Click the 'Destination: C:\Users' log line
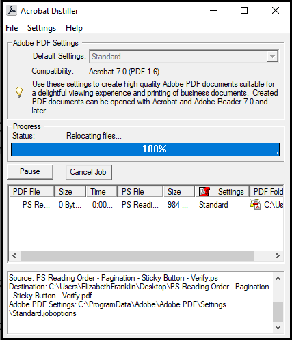Image resolution: width=292 pixels, height=340 pixels. [x=139, y=287]
